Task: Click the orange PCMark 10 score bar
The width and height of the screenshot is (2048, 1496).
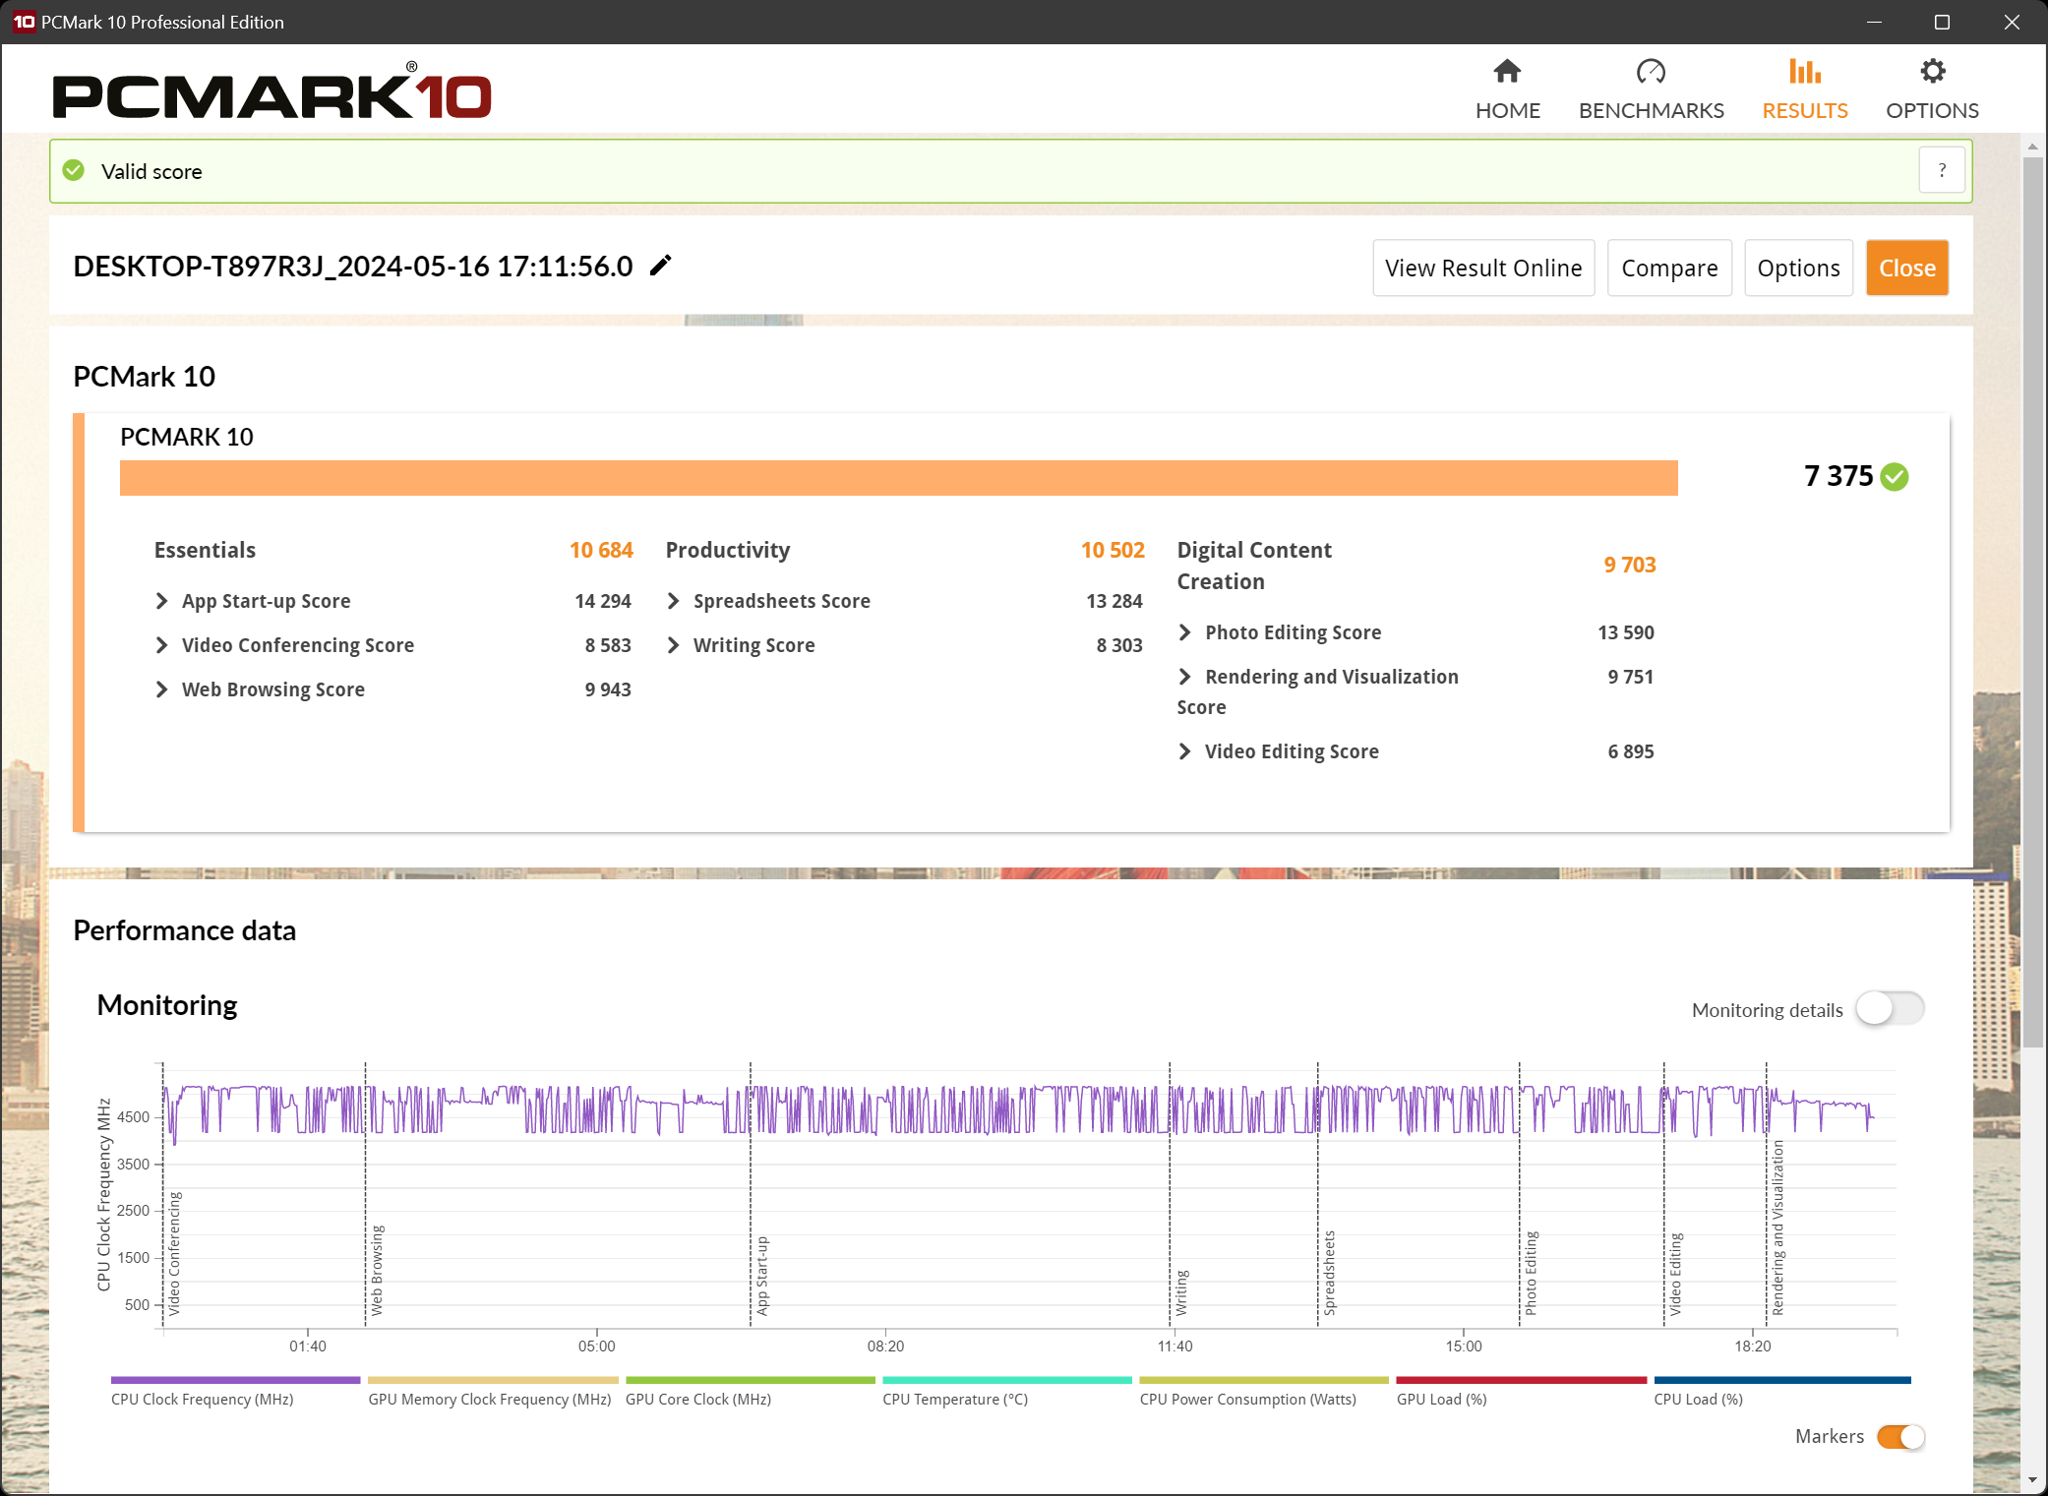Action: coord(898,478)
